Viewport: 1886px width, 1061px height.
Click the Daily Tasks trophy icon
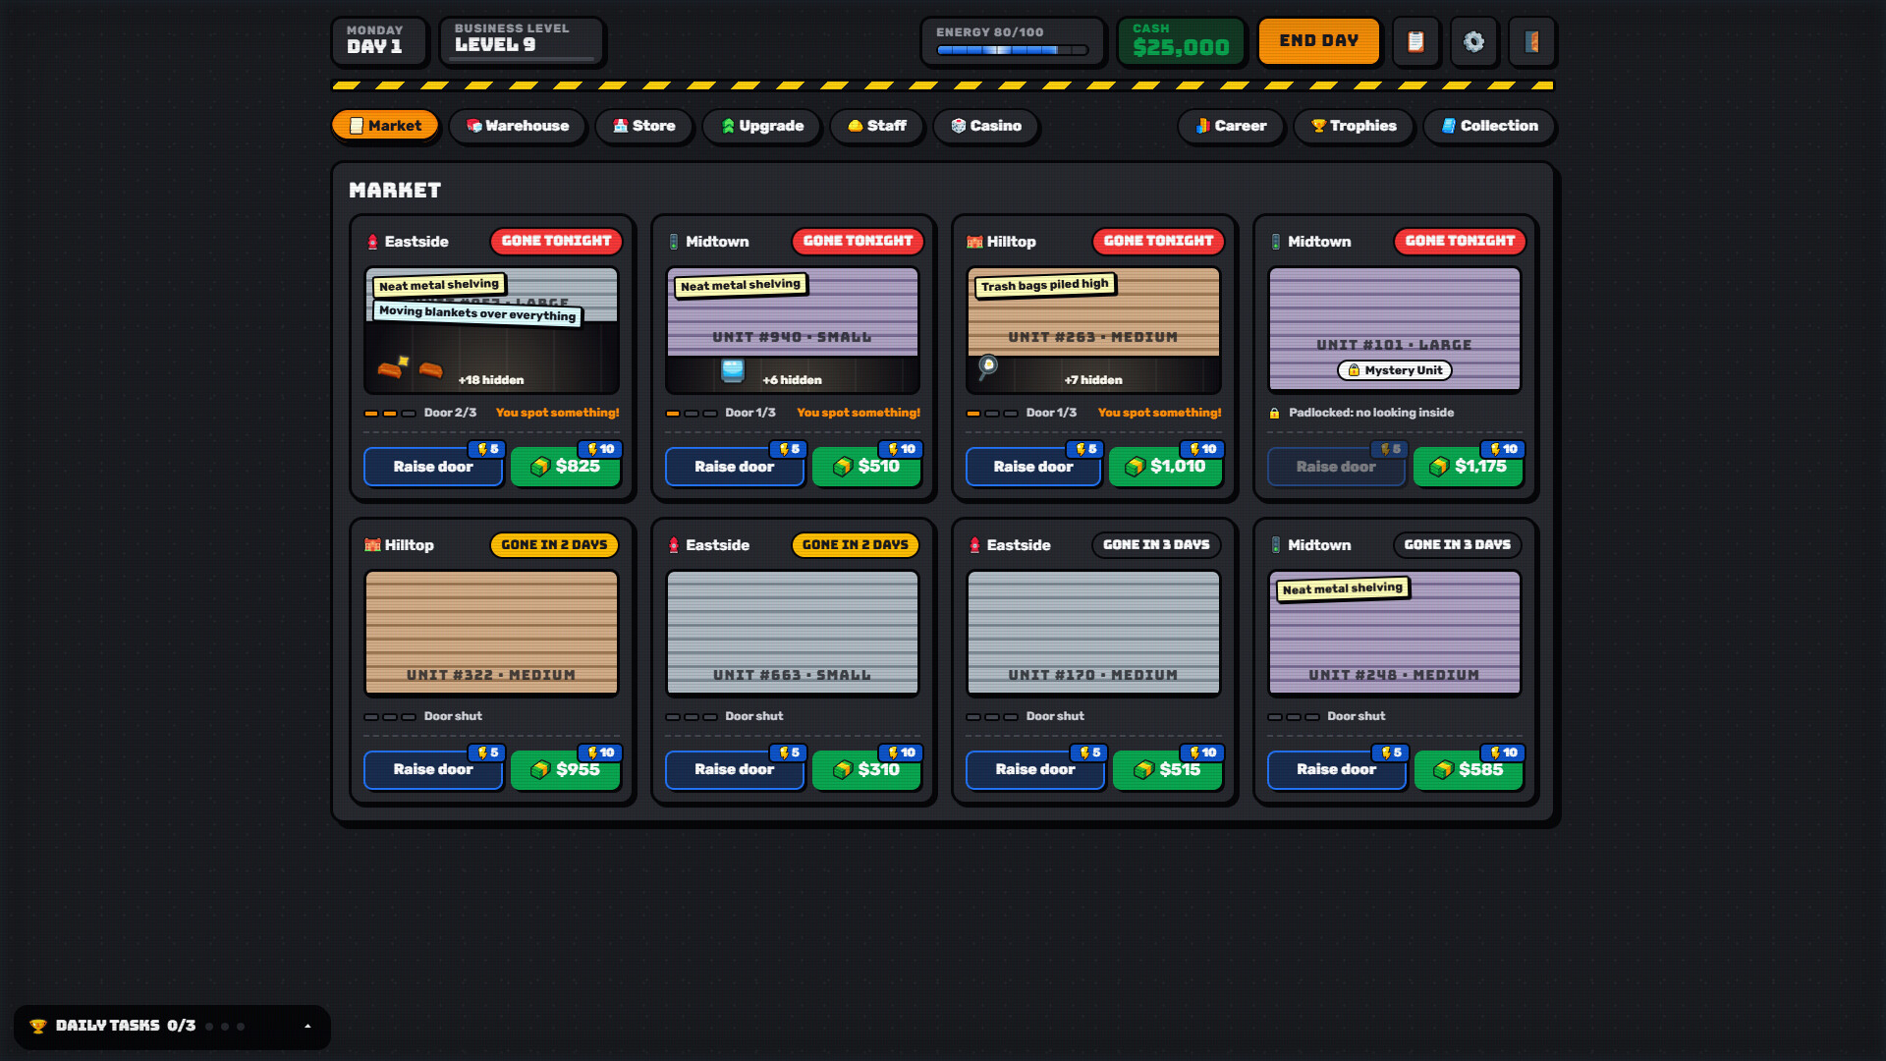coord(38,1026)
